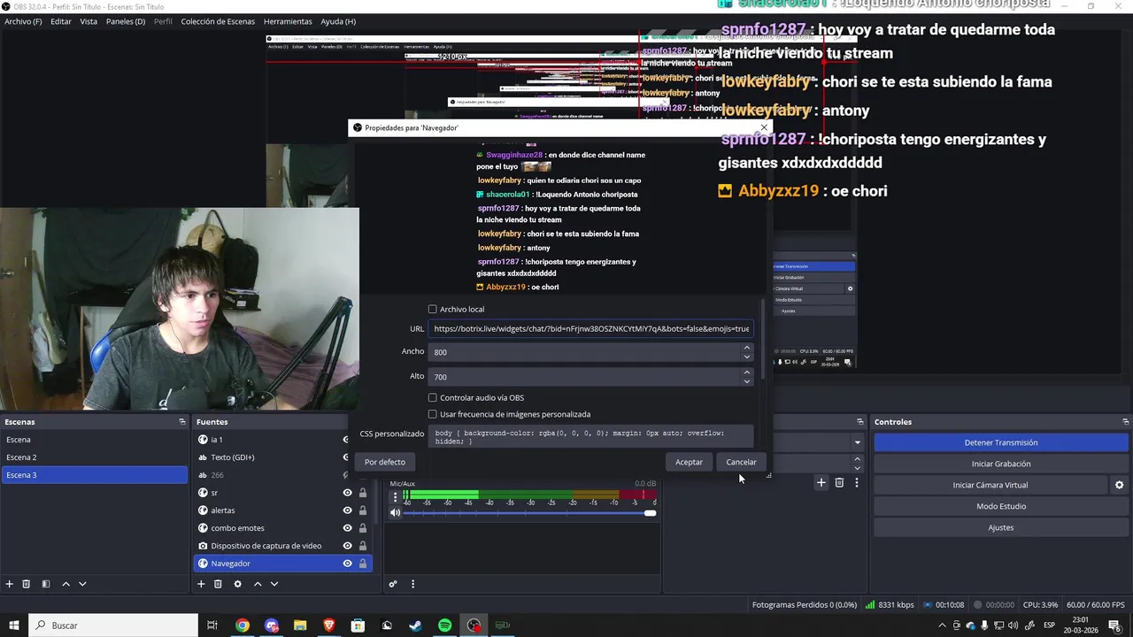Image resolution: width=1133 pixels, height=637 pixels.
Task: Open source properties gear in Fuentes toolbar
Action: [237, 584]
